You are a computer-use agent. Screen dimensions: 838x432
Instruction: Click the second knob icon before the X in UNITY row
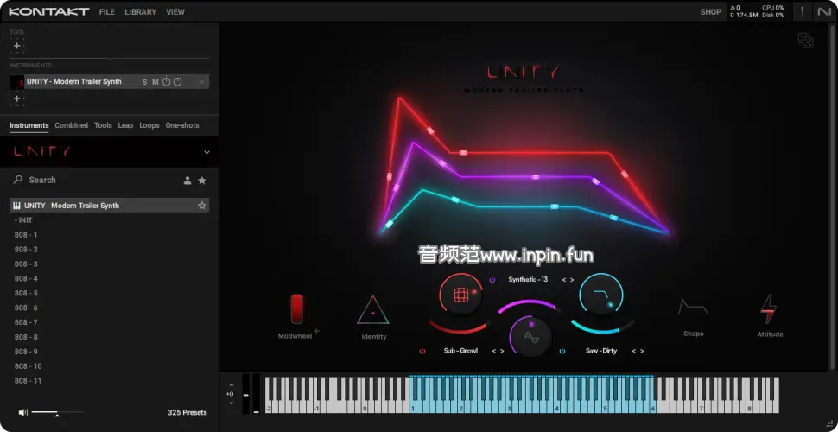point(177,82)
